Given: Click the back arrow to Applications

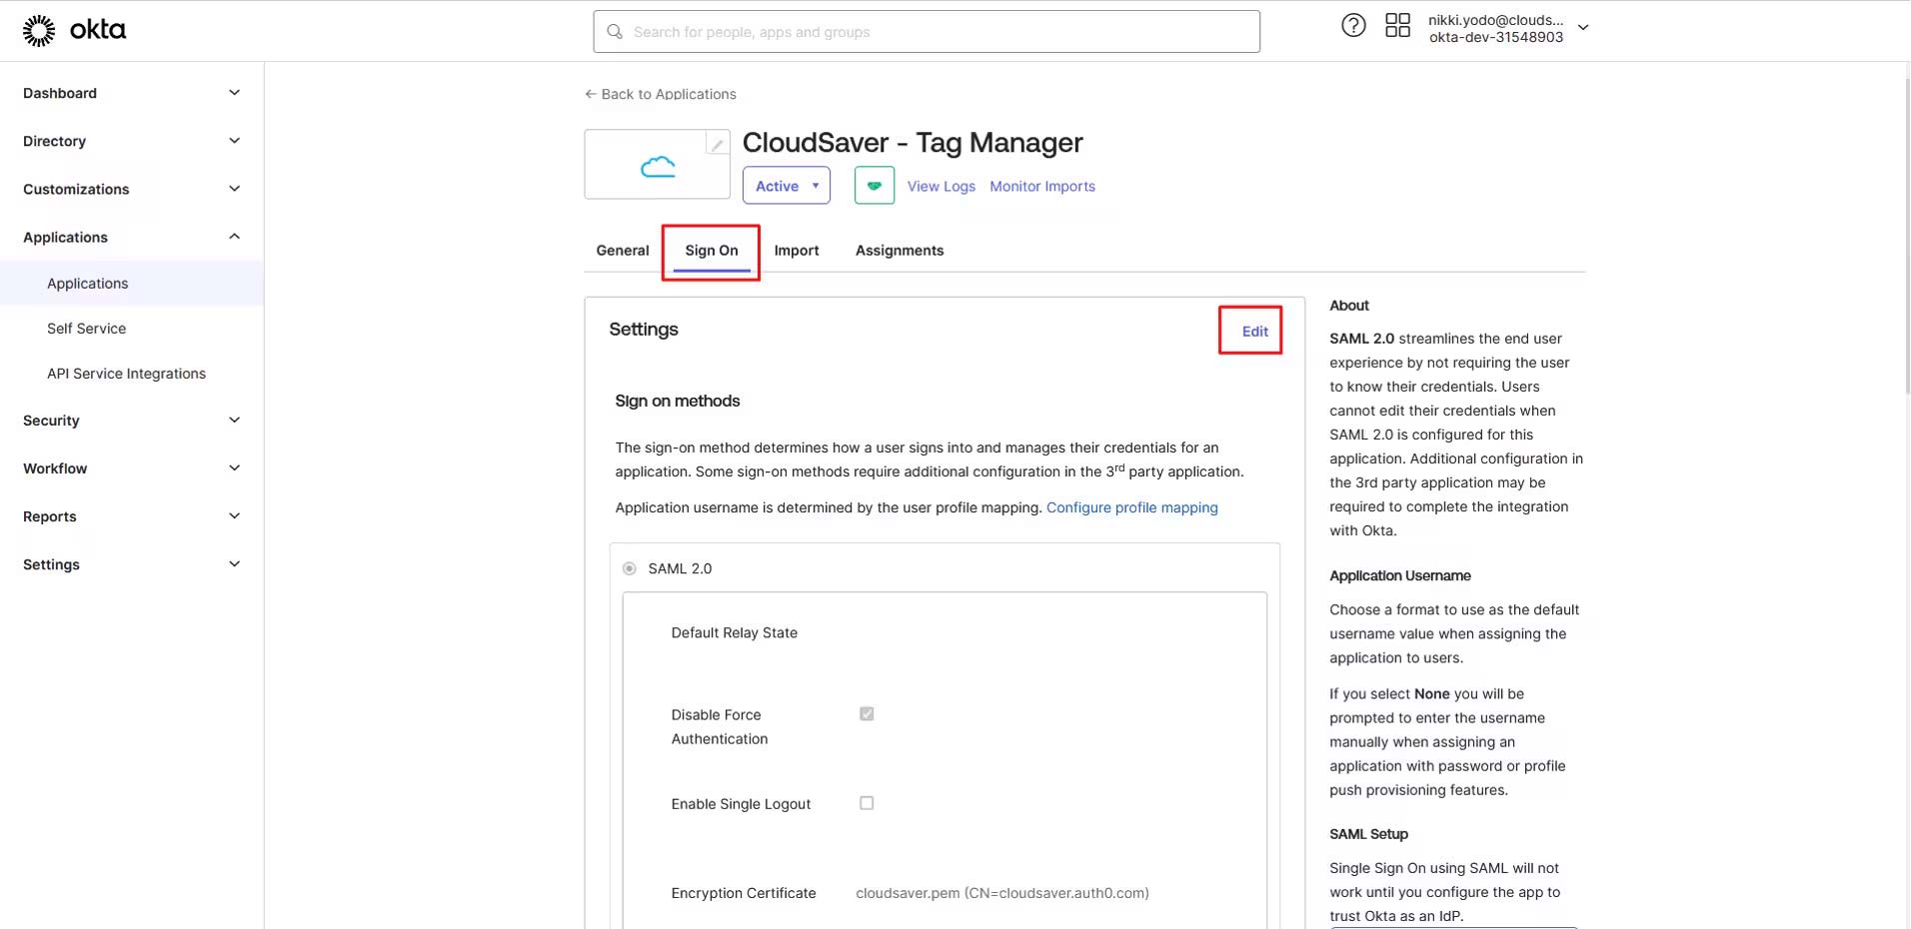Looking at the screenshot, I should 590,94.
